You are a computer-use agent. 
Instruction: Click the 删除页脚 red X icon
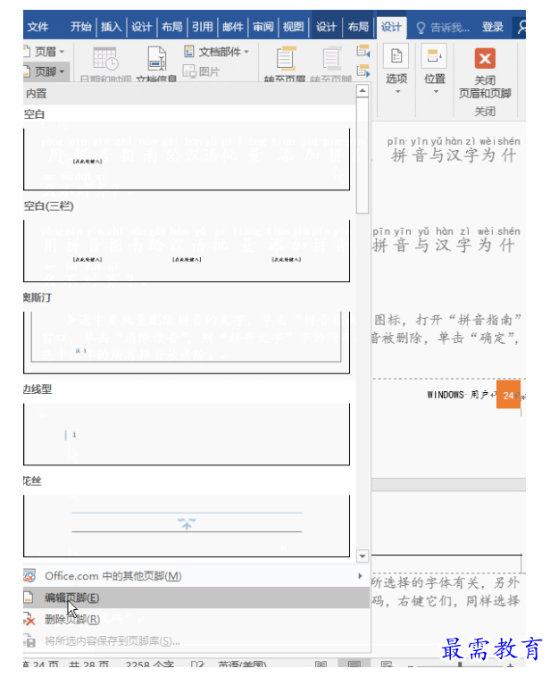click(x=29, y=620)
